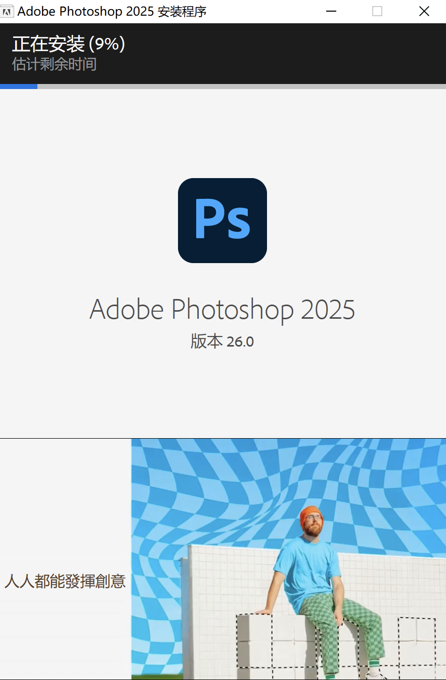Click the blue filled part of the progress bar
The image size is (446, 680).
coord(19,87)
